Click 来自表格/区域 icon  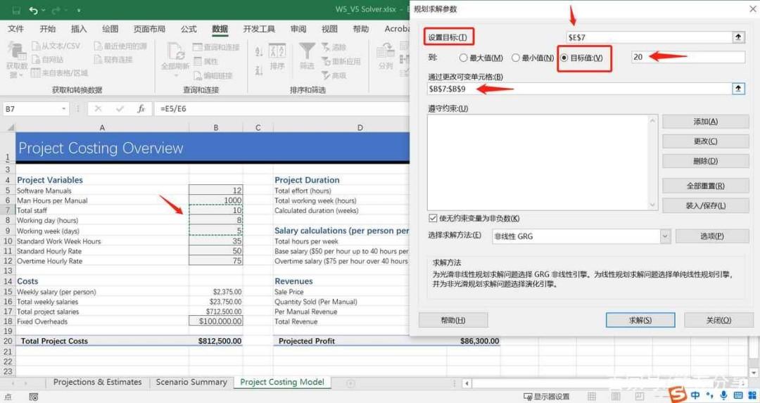point(35,73)
